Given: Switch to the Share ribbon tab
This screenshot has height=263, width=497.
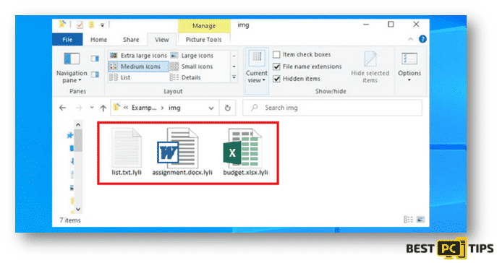Looking at the screenshot, I should coord(131,40).
